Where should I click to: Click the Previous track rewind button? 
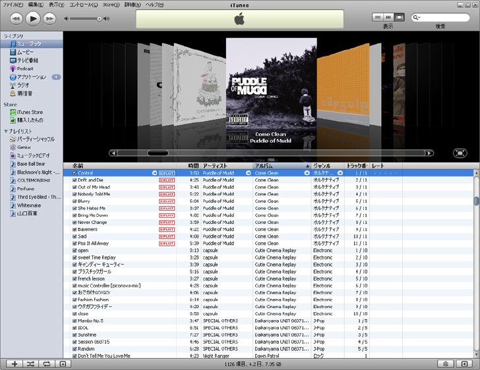tap(16, 18)
